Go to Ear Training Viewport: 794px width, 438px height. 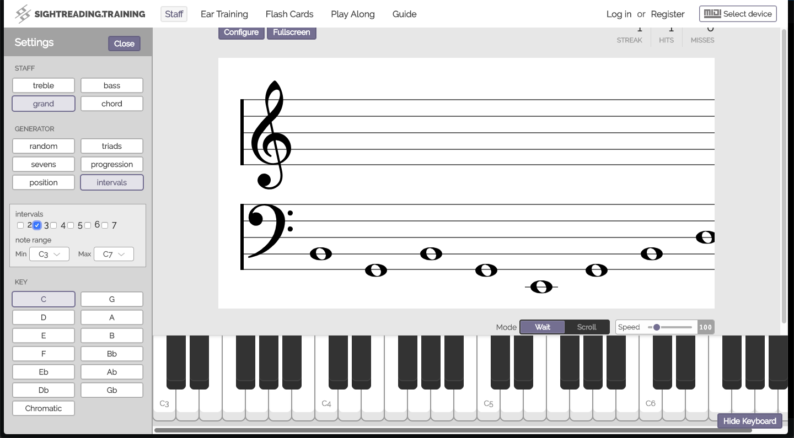(x=224, y=14)
